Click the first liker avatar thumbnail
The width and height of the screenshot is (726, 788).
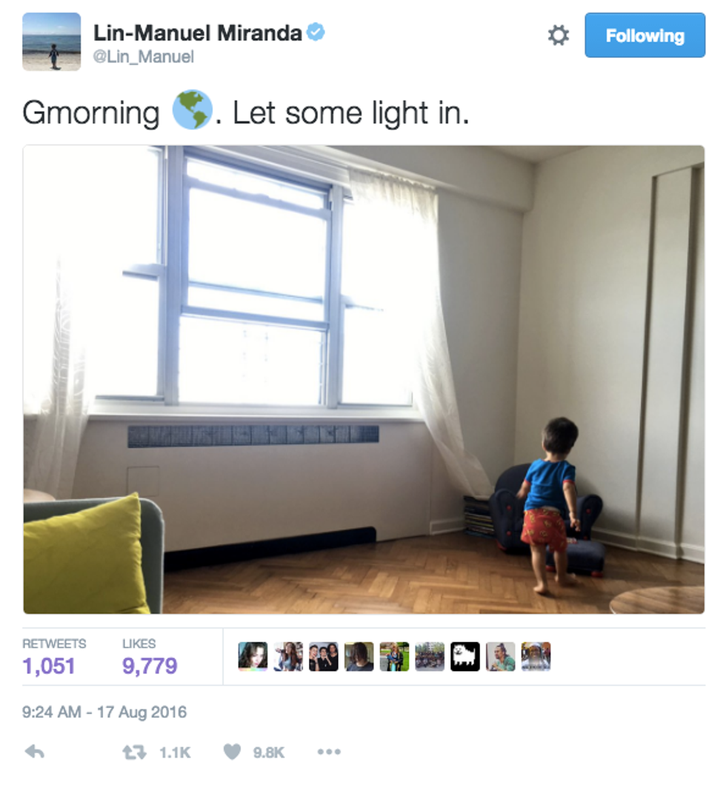(253, 656)
